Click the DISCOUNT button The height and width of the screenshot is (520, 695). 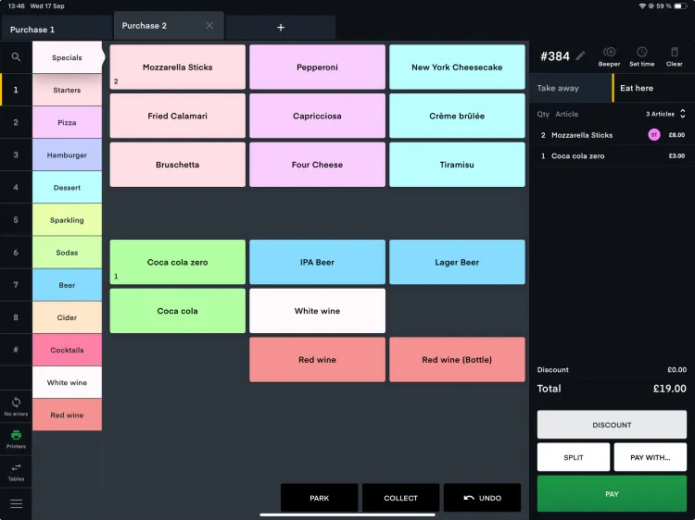pyautogui.click(x=612, y=425)
